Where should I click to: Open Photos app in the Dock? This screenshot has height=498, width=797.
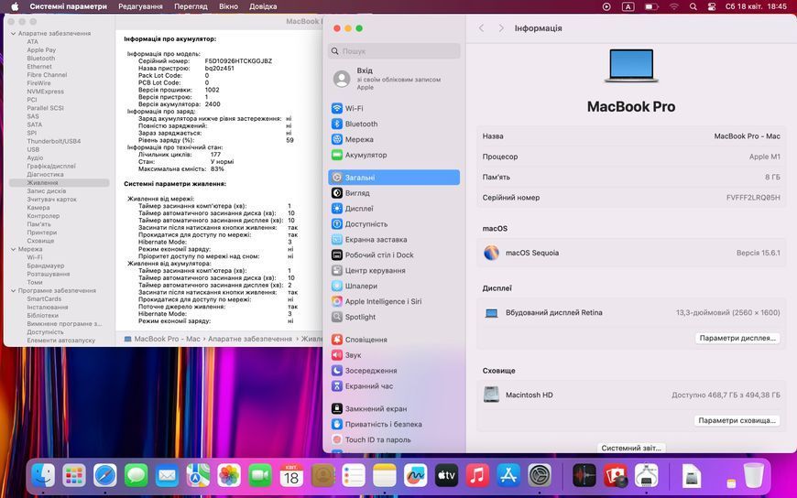point(229,476)
